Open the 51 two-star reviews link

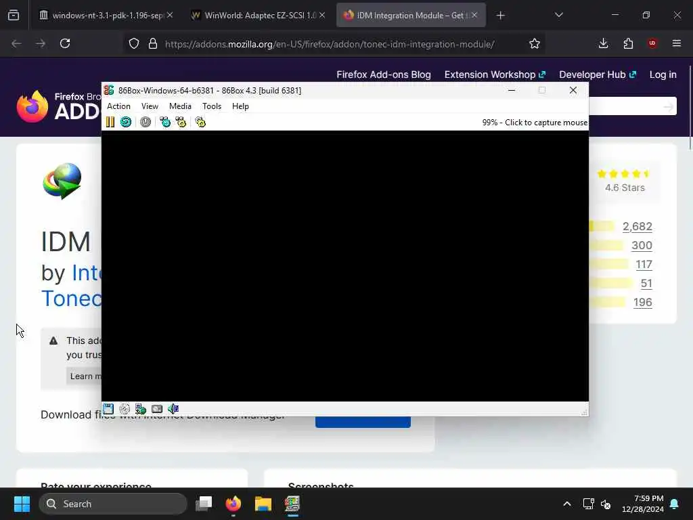tap(646, 284)
